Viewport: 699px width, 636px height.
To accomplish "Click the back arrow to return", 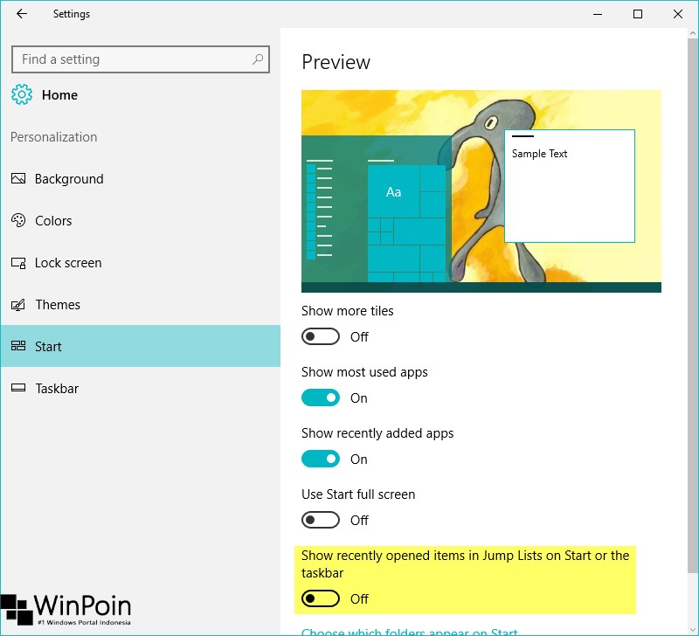I will coord(21,14).
